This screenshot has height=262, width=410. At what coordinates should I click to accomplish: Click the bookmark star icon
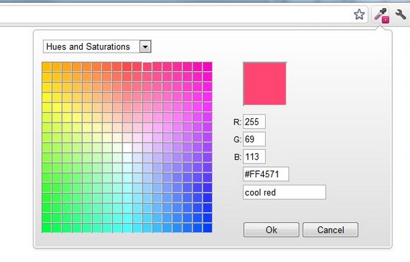359,14
